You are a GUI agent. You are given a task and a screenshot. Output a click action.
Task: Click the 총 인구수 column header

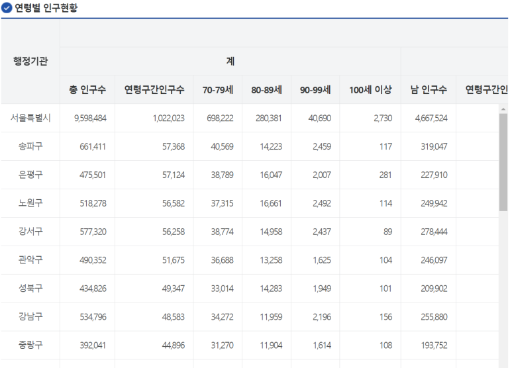pos(87,90)
